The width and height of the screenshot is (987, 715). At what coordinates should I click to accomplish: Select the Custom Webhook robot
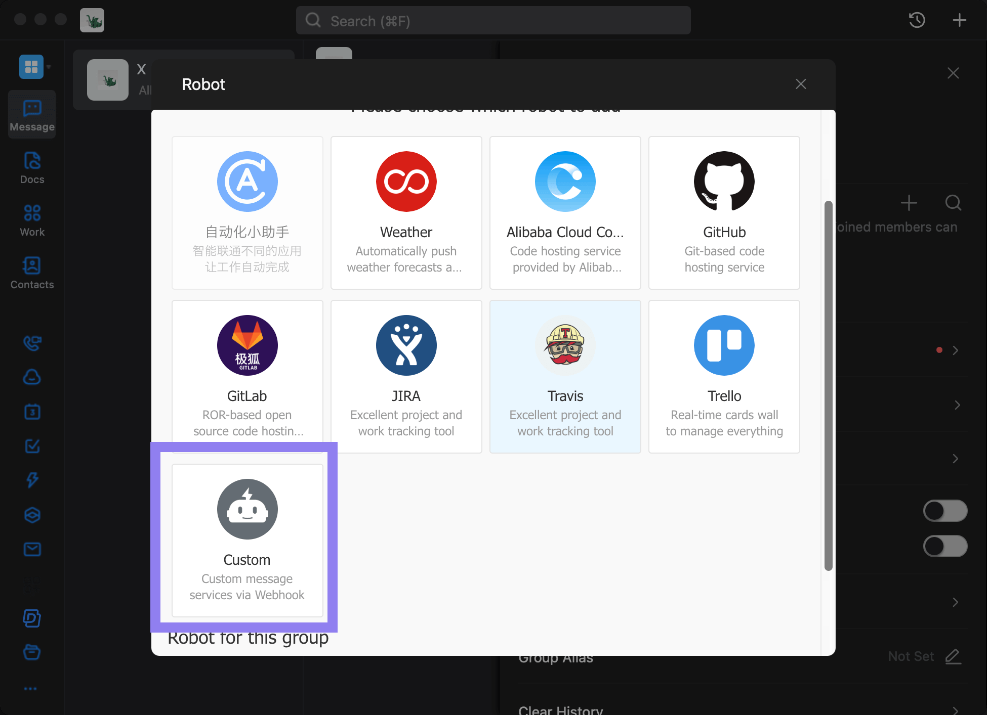[247, 536]
